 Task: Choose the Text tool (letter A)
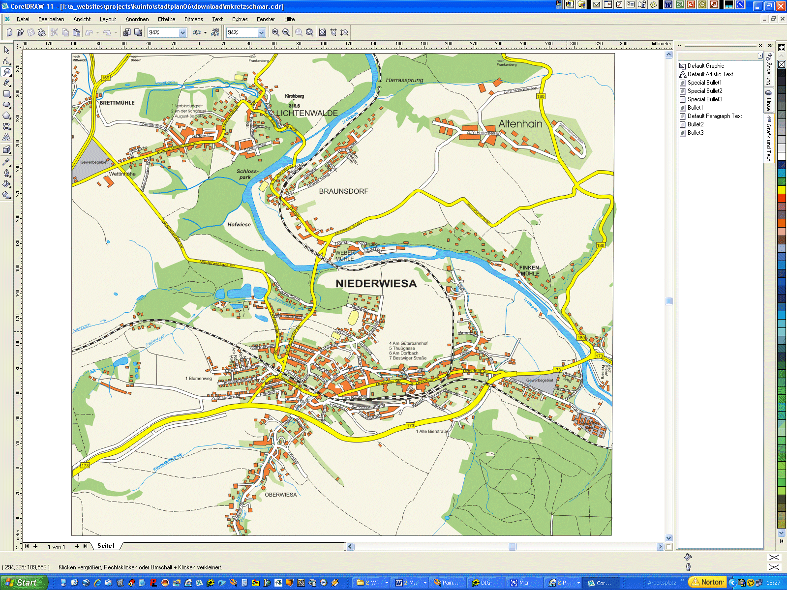point(6,137)
